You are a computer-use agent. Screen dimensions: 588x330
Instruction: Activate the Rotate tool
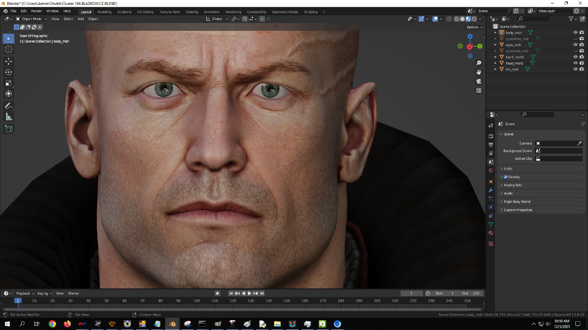8,72
